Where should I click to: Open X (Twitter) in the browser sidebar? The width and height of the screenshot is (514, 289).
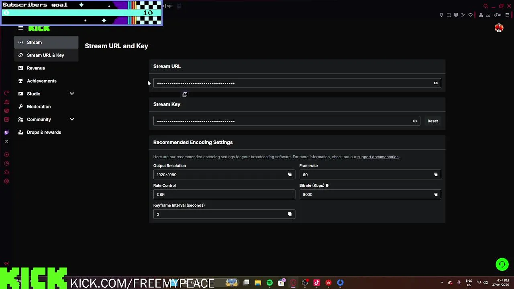coord(6,141)
